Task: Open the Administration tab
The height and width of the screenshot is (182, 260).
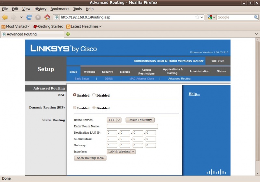Action: [x=200, y=71]
